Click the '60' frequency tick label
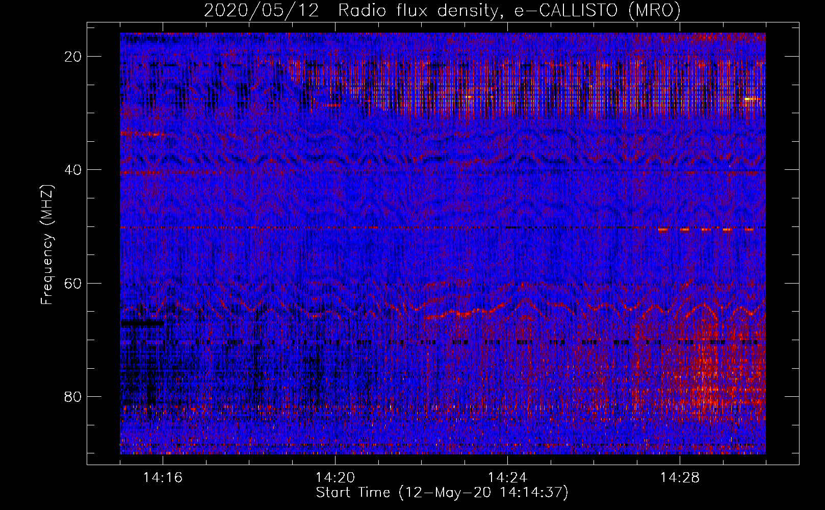Image resolution: width=825 pixels, height=510 pixels. 73,283
